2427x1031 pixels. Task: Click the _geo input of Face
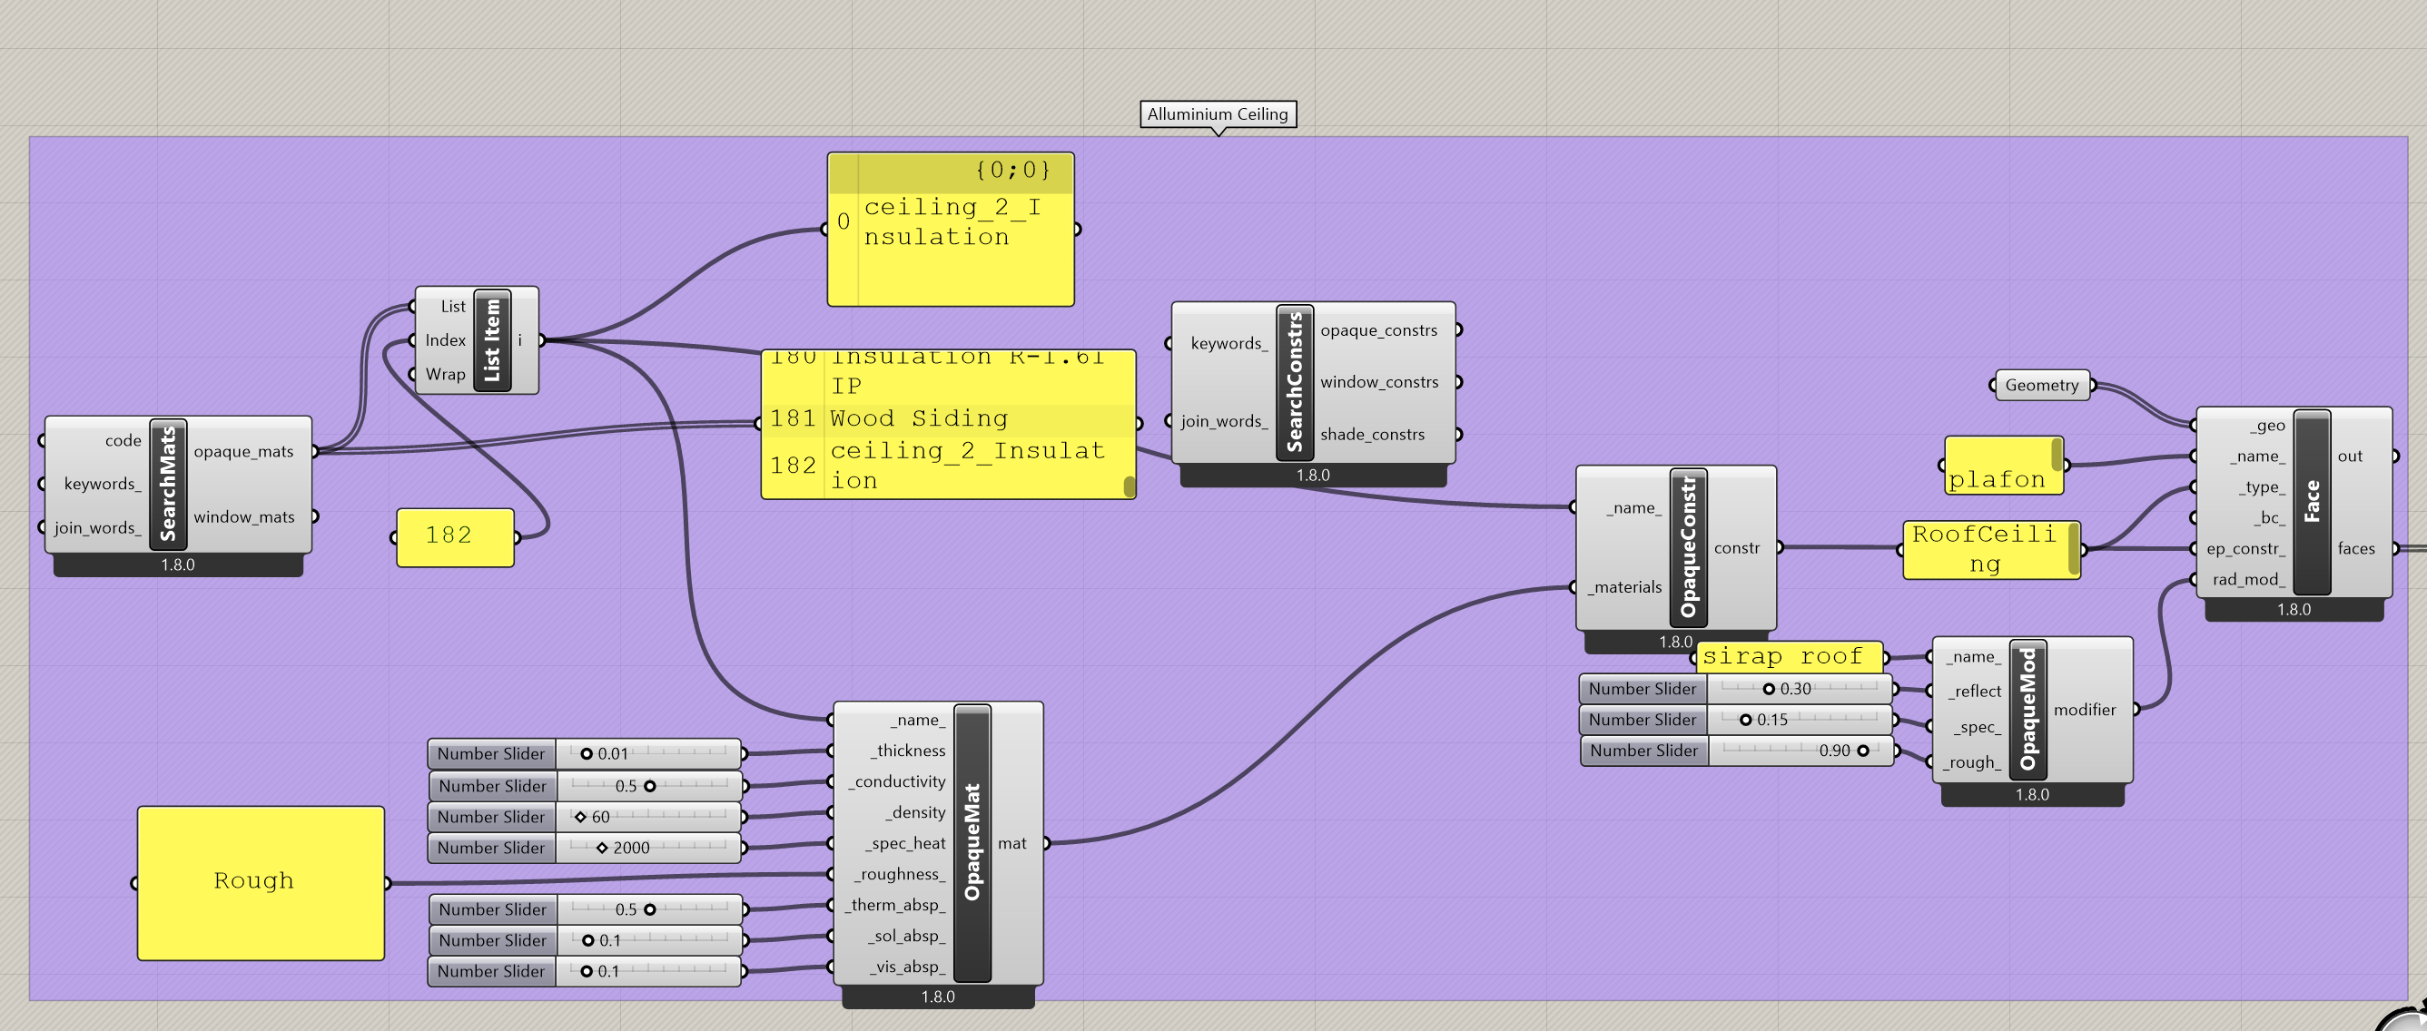coord(2268,425)
